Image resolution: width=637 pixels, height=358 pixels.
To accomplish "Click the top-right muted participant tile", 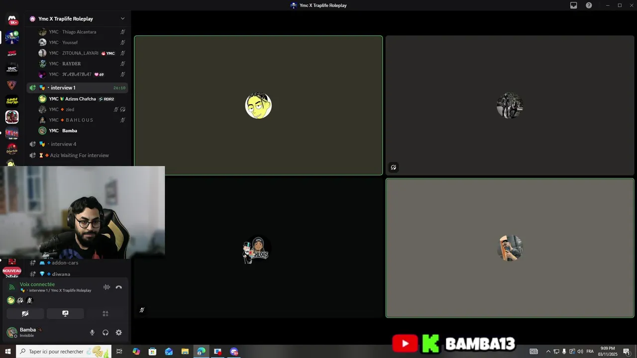I will pos(510,105).
